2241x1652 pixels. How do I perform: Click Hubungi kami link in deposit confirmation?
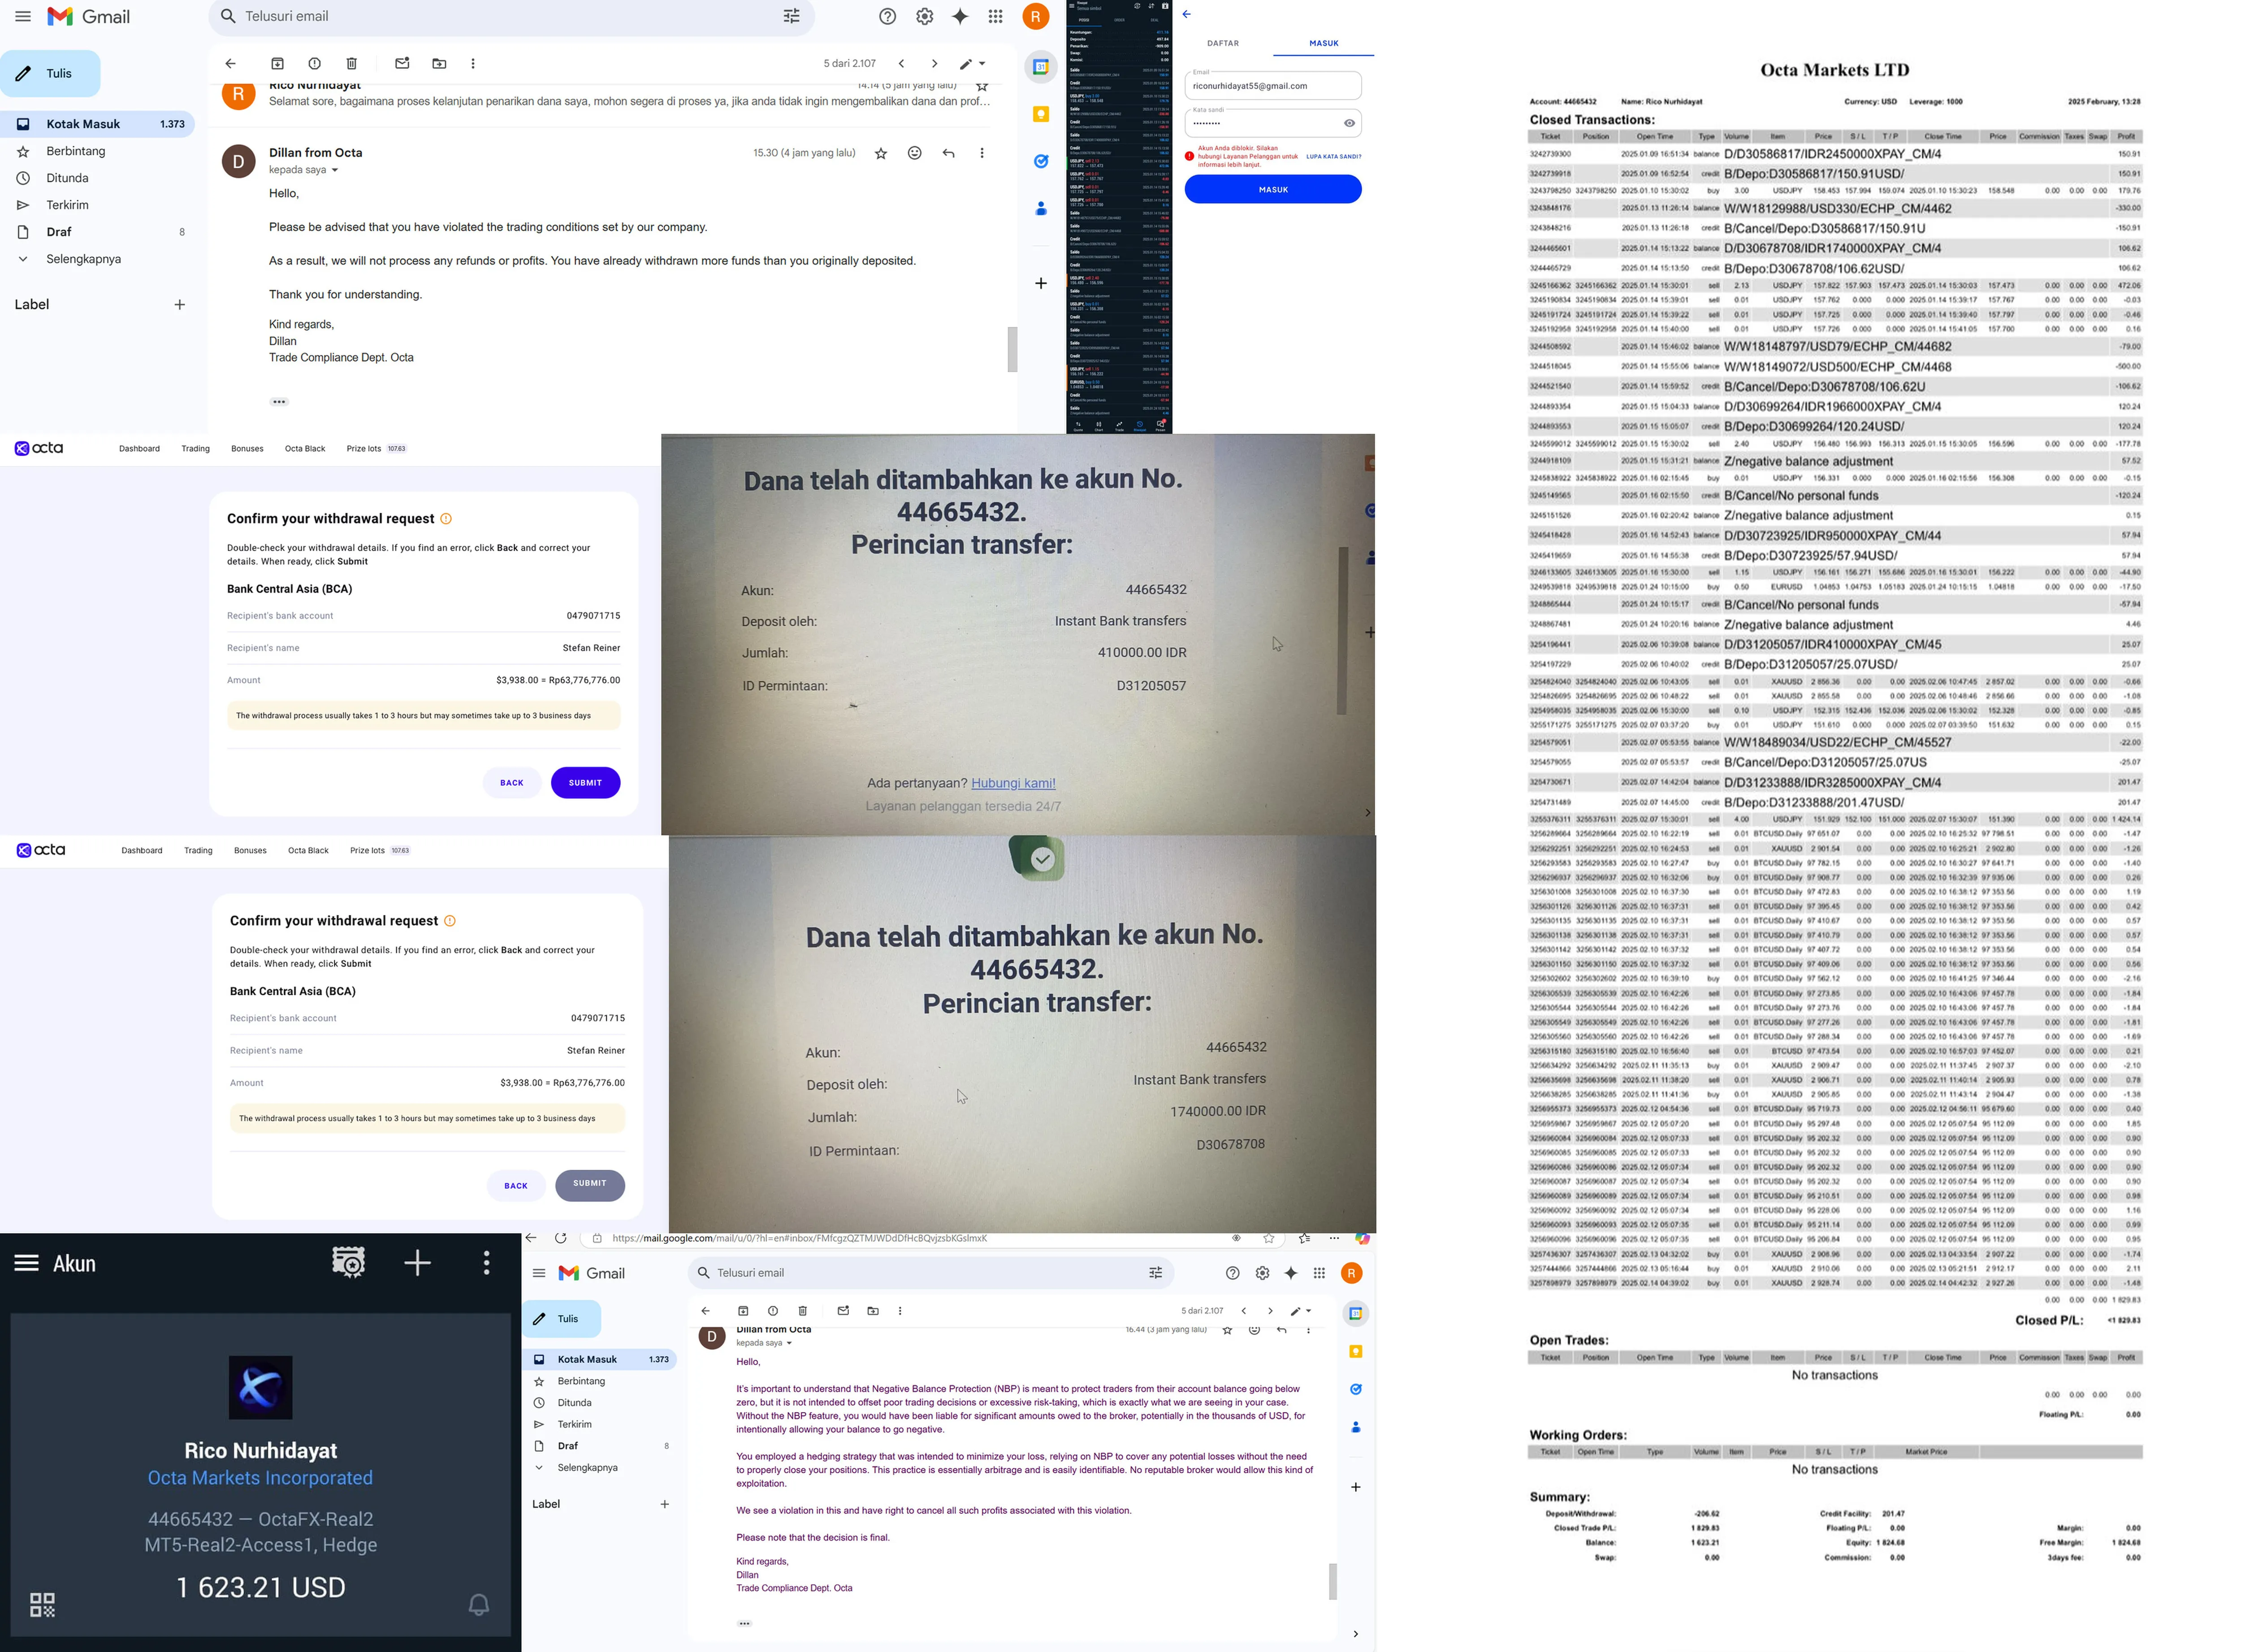pyautogui.click(x=1013, y=783)
